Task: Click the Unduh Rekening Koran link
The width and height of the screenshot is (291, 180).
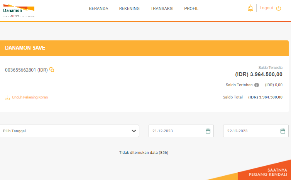Action: [x=30, y=97]
